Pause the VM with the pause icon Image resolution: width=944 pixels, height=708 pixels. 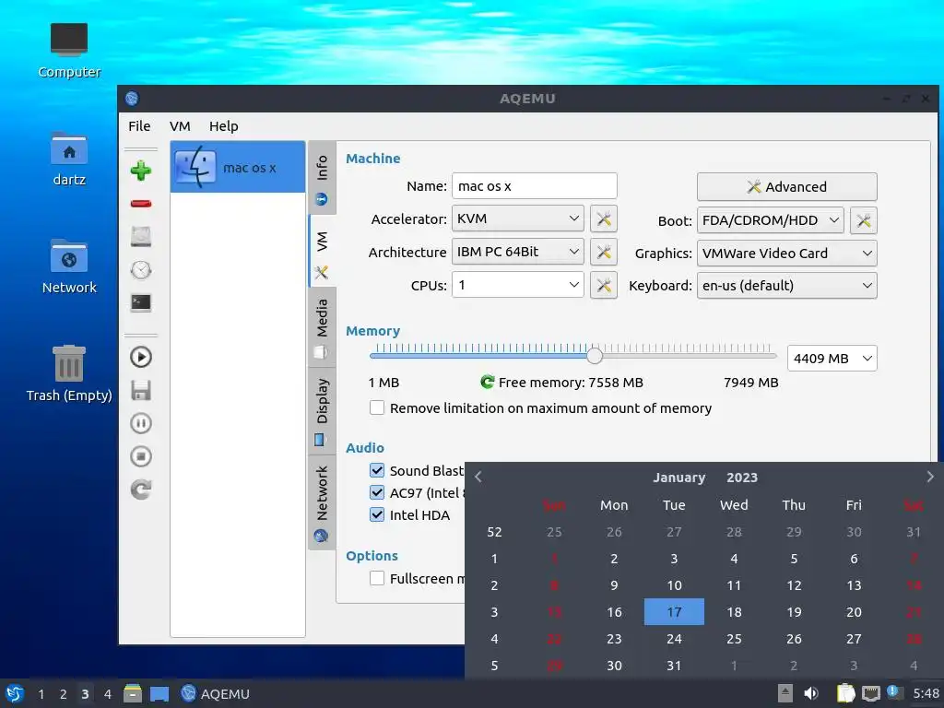[x=141, y=423]
